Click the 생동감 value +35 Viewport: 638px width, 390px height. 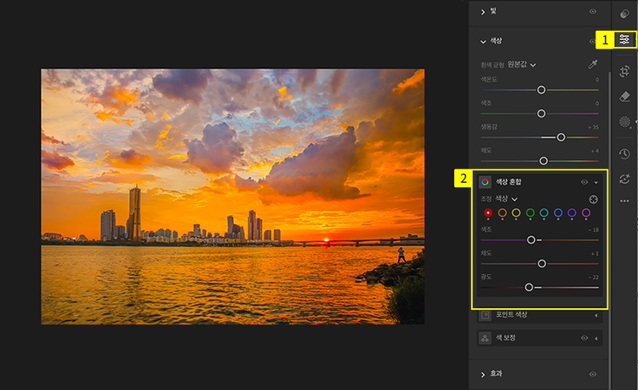click(x=593, y=128)
